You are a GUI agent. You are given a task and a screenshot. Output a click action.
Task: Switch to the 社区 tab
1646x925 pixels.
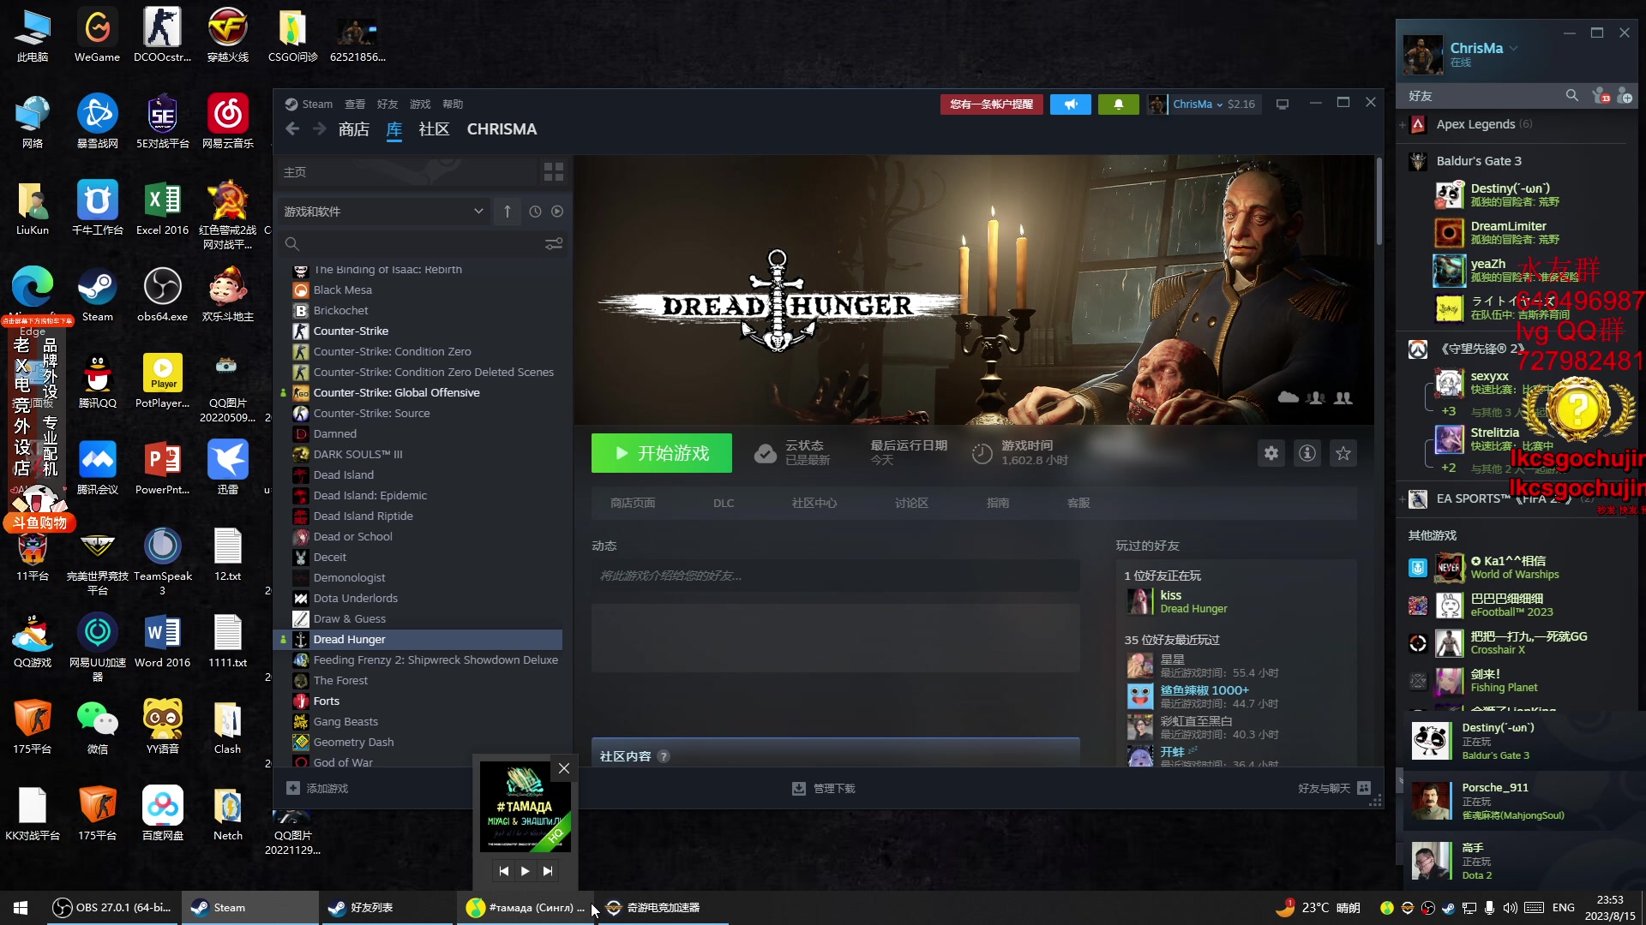(434, 129)
